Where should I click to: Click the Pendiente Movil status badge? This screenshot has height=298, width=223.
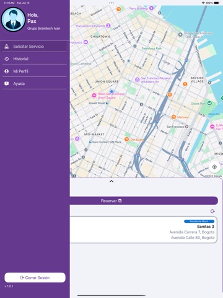[x=199, y=221]
